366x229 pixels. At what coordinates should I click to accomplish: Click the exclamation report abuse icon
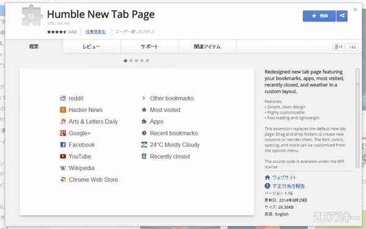tap(268, 186)
